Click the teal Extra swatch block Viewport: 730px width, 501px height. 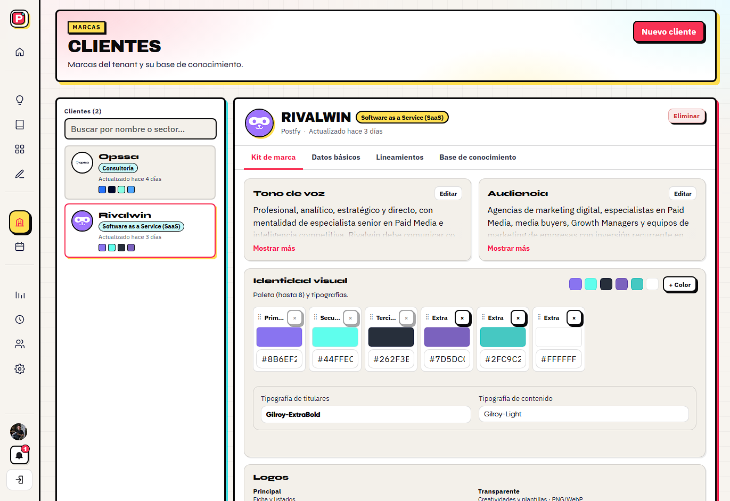pyautogui.click(x=503, y=337)
